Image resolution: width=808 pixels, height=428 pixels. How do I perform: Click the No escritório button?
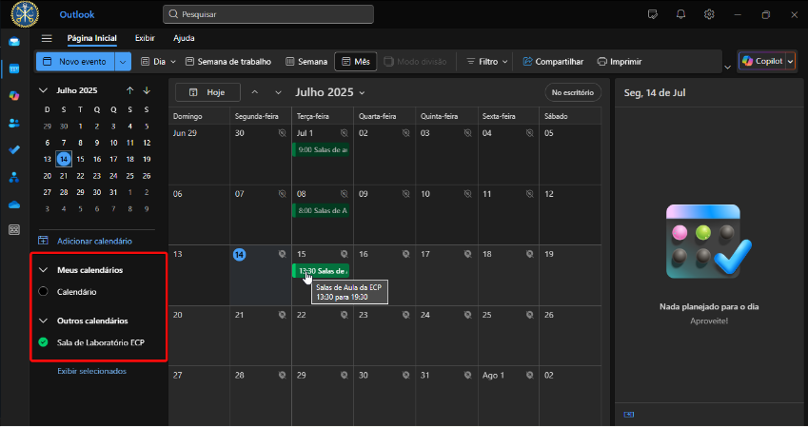[x=573, y=92]
